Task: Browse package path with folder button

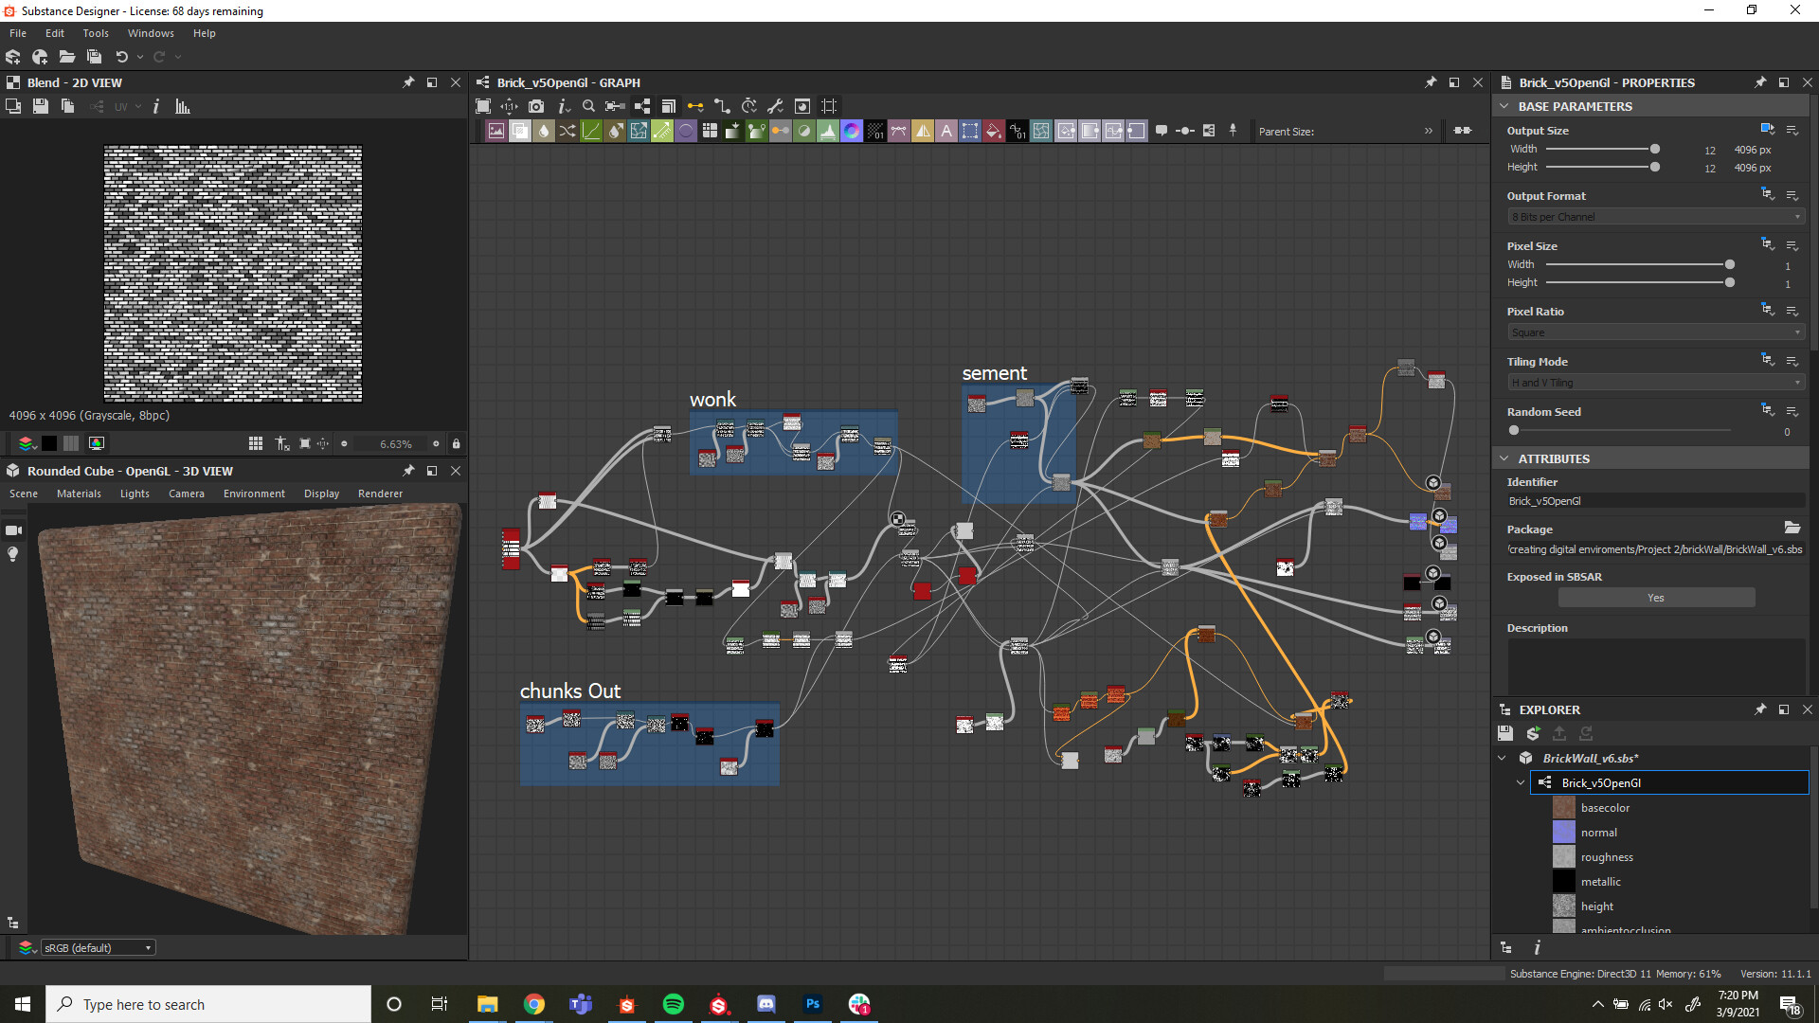Action: pyautogui.click(x=1792, y=529)
